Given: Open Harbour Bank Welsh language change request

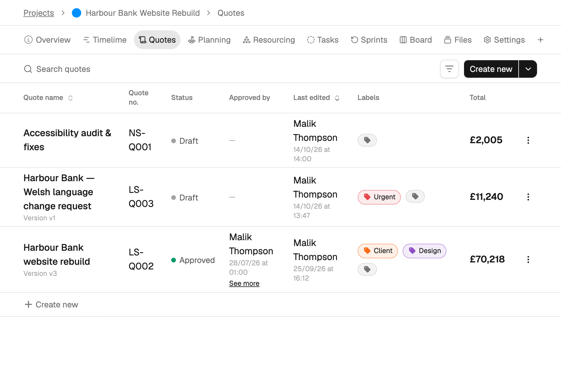Looking at the screenshot, I should pyautogui.click(x=59, y=192).
